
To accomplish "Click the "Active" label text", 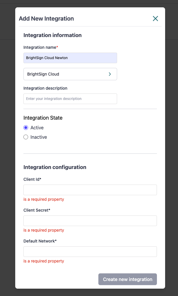I will pyautogui.click(x=37, y=128).
